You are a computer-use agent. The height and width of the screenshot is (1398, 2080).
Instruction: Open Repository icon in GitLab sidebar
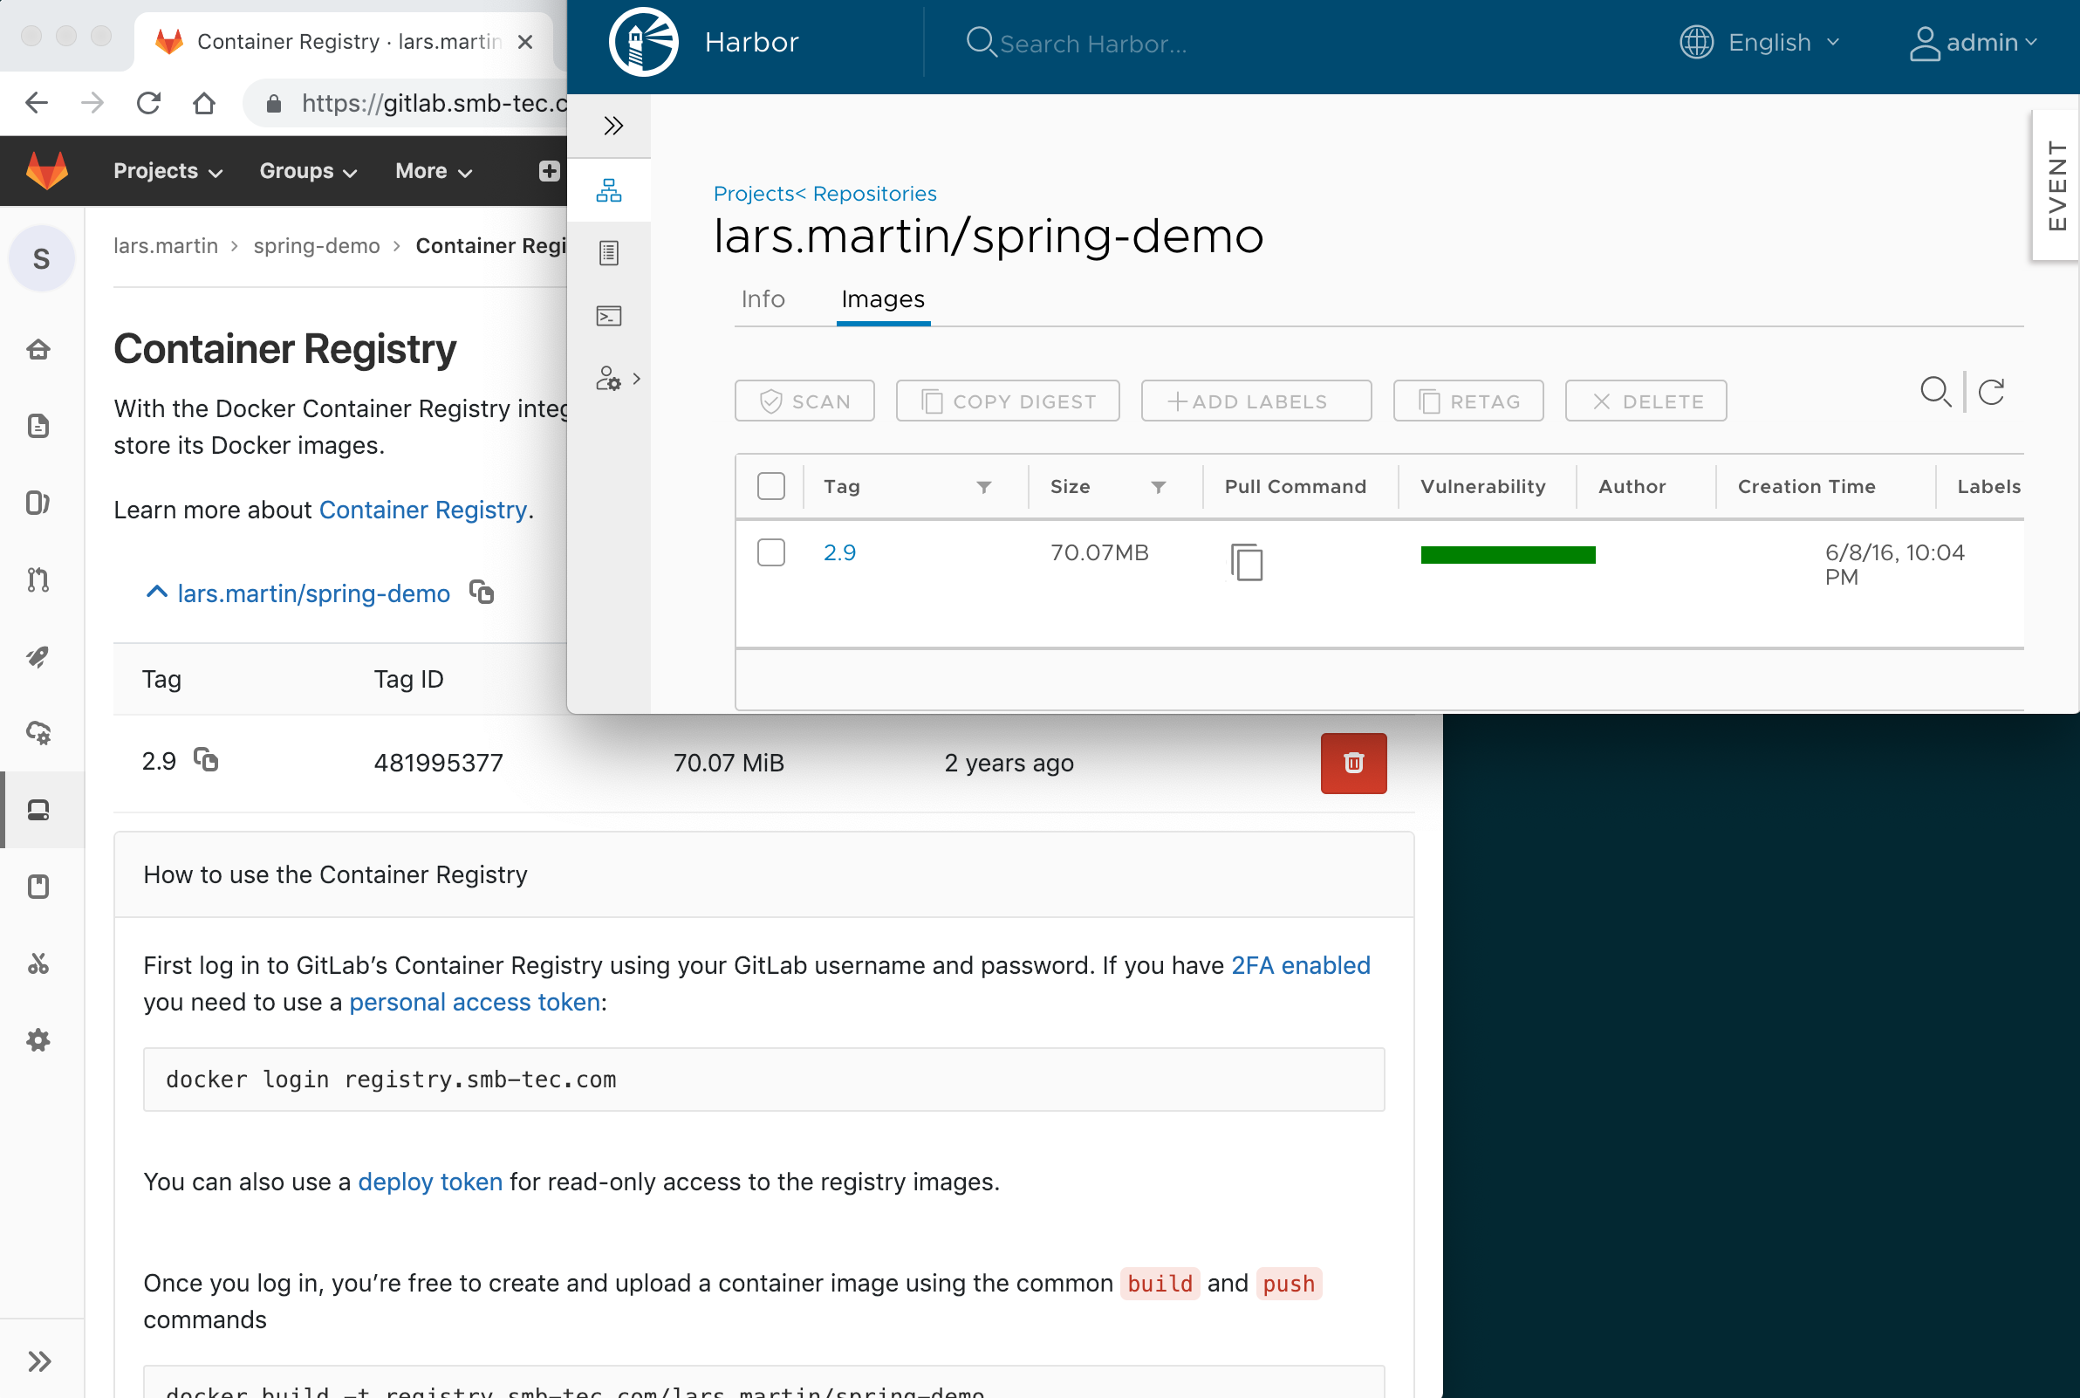tap(38, 425)
